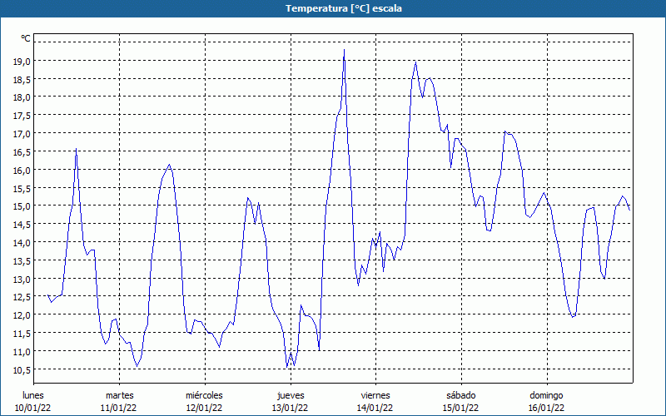Select the 18,0 axis value
Screen dimensions: 666x416
pos(22,97)
